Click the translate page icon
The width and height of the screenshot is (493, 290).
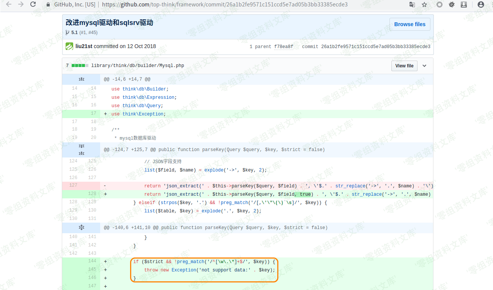coord(412,5)
